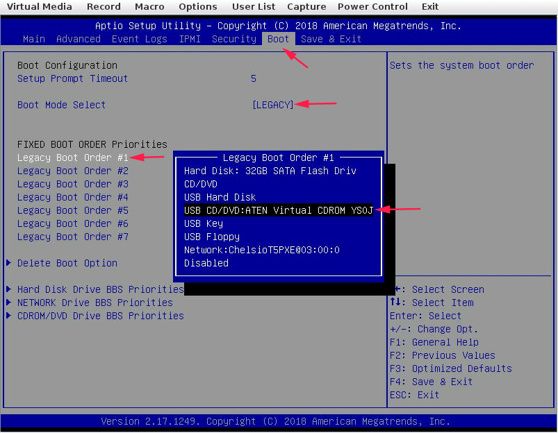Screen dimensions: 558x433
Task: Click the F1: General Help hint
Action: pos(434,342)
